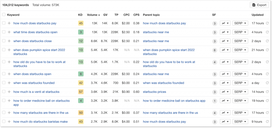272x128 pixels.
Task: Sort table by Volume column
Action: coord(93,15)
